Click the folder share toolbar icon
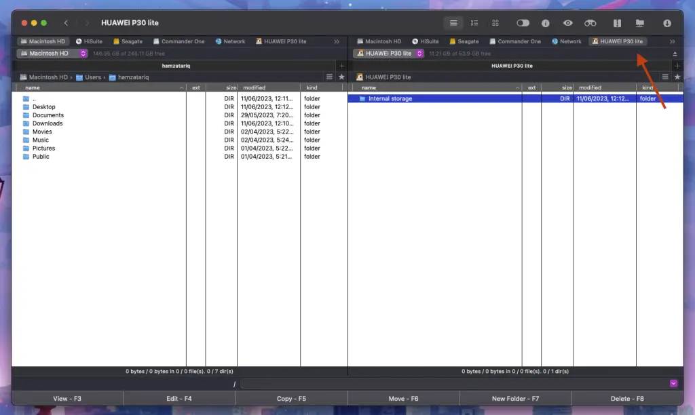 pyautogui.click(x=639, y=23)
